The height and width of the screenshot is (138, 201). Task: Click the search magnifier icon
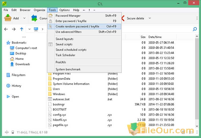tap(195, 29)
